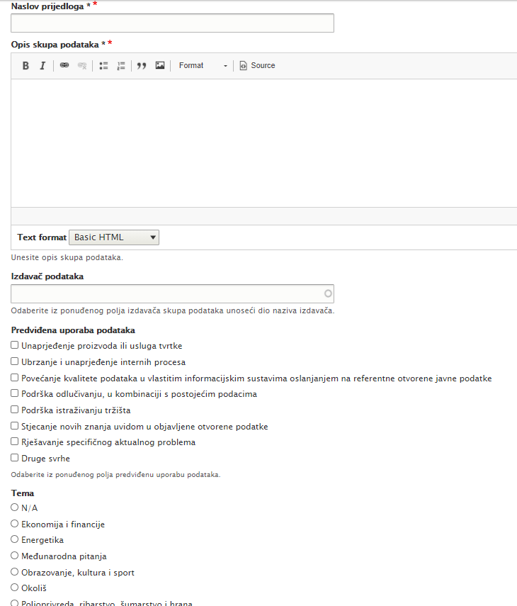
Task: Click the Source button in toolbar
Action: (x=257, y=66)
